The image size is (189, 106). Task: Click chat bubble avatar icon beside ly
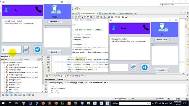click(7, 10)
